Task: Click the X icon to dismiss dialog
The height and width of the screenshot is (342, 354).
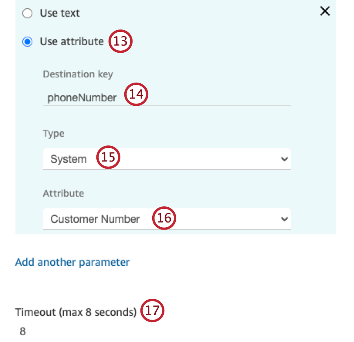Action: pyautogui.click(x=324, y=11)
